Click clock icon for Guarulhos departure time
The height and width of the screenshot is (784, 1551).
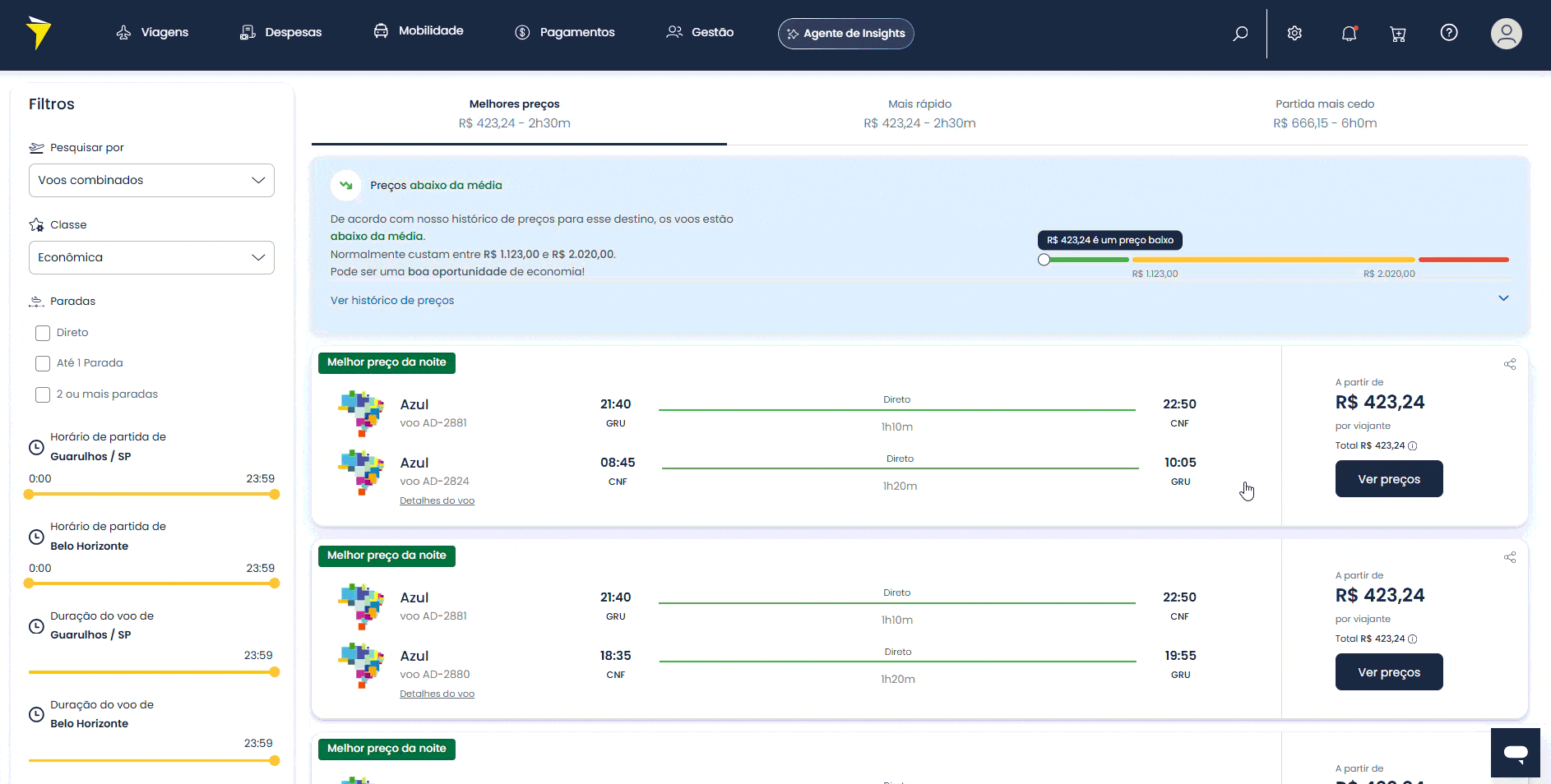[36, 447]
